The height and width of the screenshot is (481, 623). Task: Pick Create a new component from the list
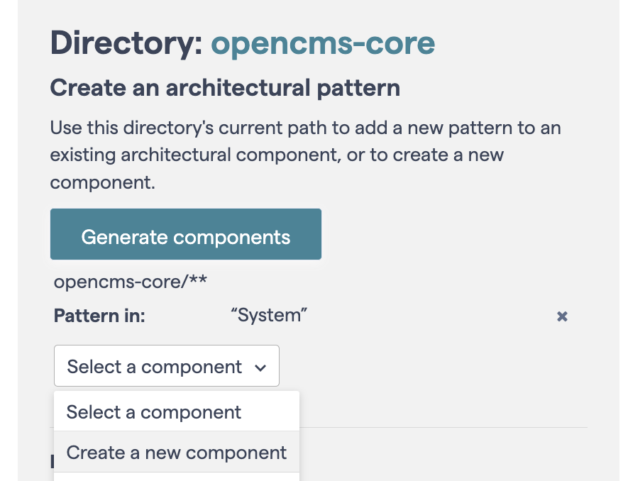(175, 451)
